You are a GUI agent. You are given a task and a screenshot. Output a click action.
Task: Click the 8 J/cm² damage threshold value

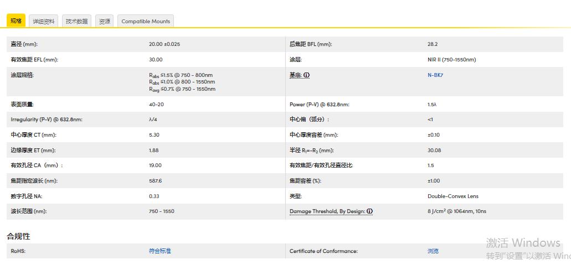pyautogui.click(x=456, y=211)
